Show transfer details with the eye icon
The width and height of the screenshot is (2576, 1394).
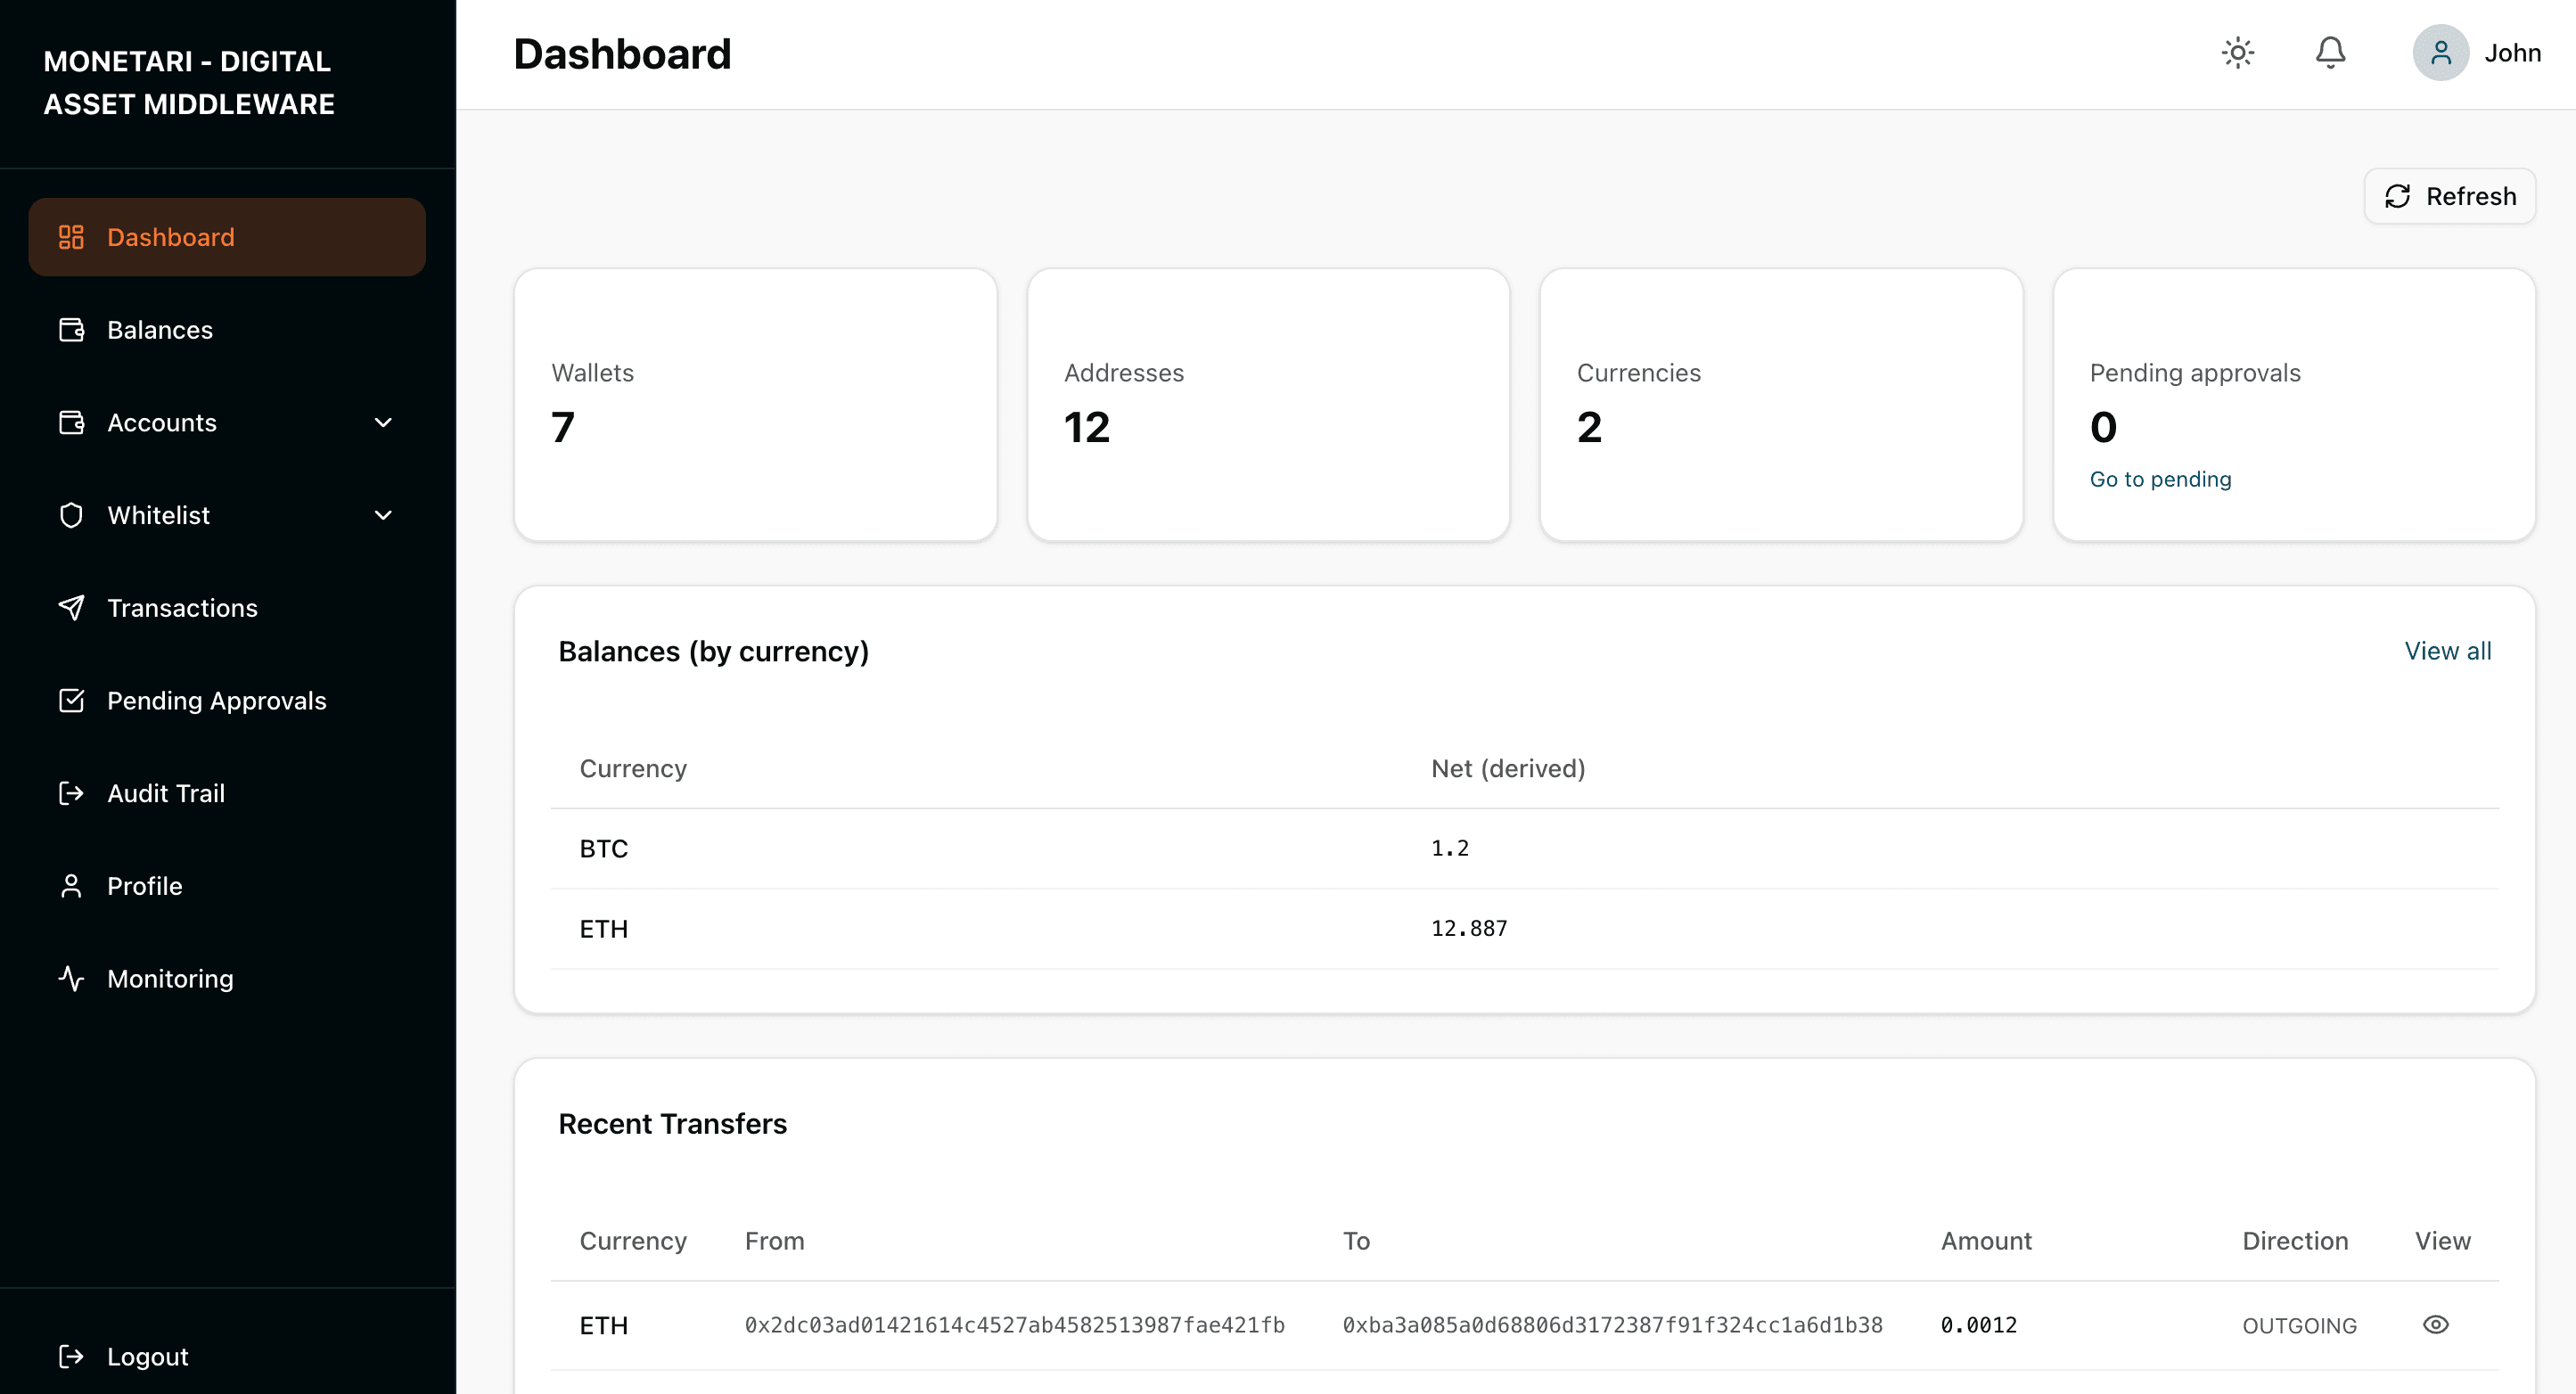pyautogui.click(x=2436, y=1324)
